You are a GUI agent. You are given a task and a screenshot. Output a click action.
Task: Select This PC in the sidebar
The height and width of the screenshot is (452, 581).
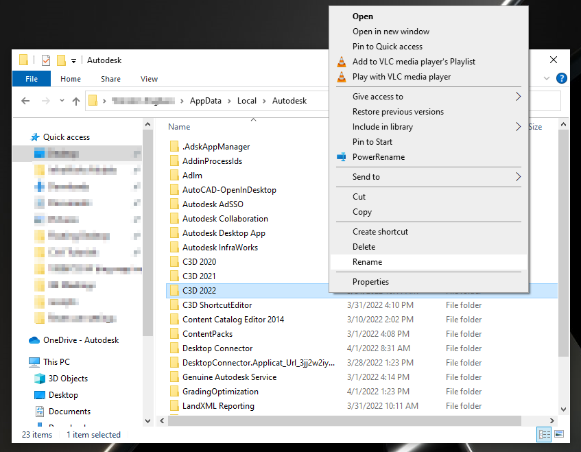coord(56,361)
